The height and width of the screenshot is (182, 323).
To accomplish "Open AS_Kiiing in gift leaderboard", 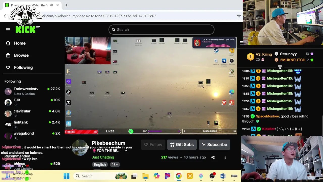I will pyautogui.click(x=264, y=54).
